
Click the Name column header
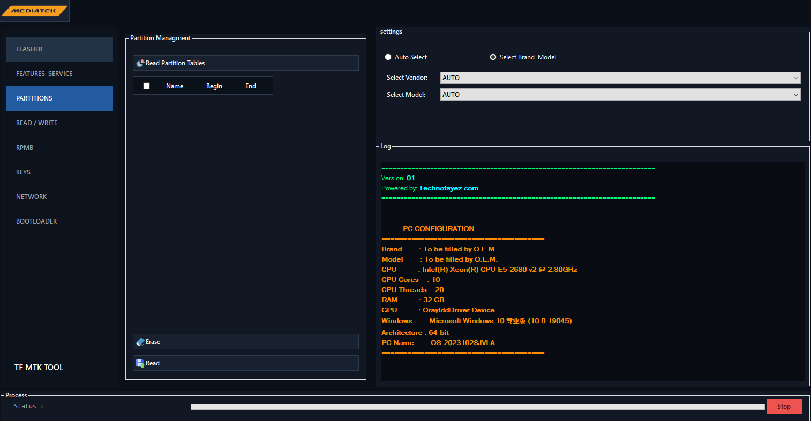(x=179, y=86)
